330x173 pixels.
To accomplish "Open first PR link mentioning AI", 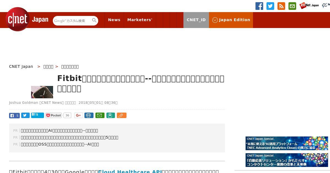I will pyautogui.click(x=59, y=131).
